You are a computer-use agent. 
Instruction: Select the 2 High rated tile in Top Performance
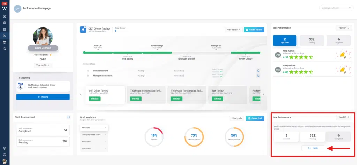coord(284,40)
